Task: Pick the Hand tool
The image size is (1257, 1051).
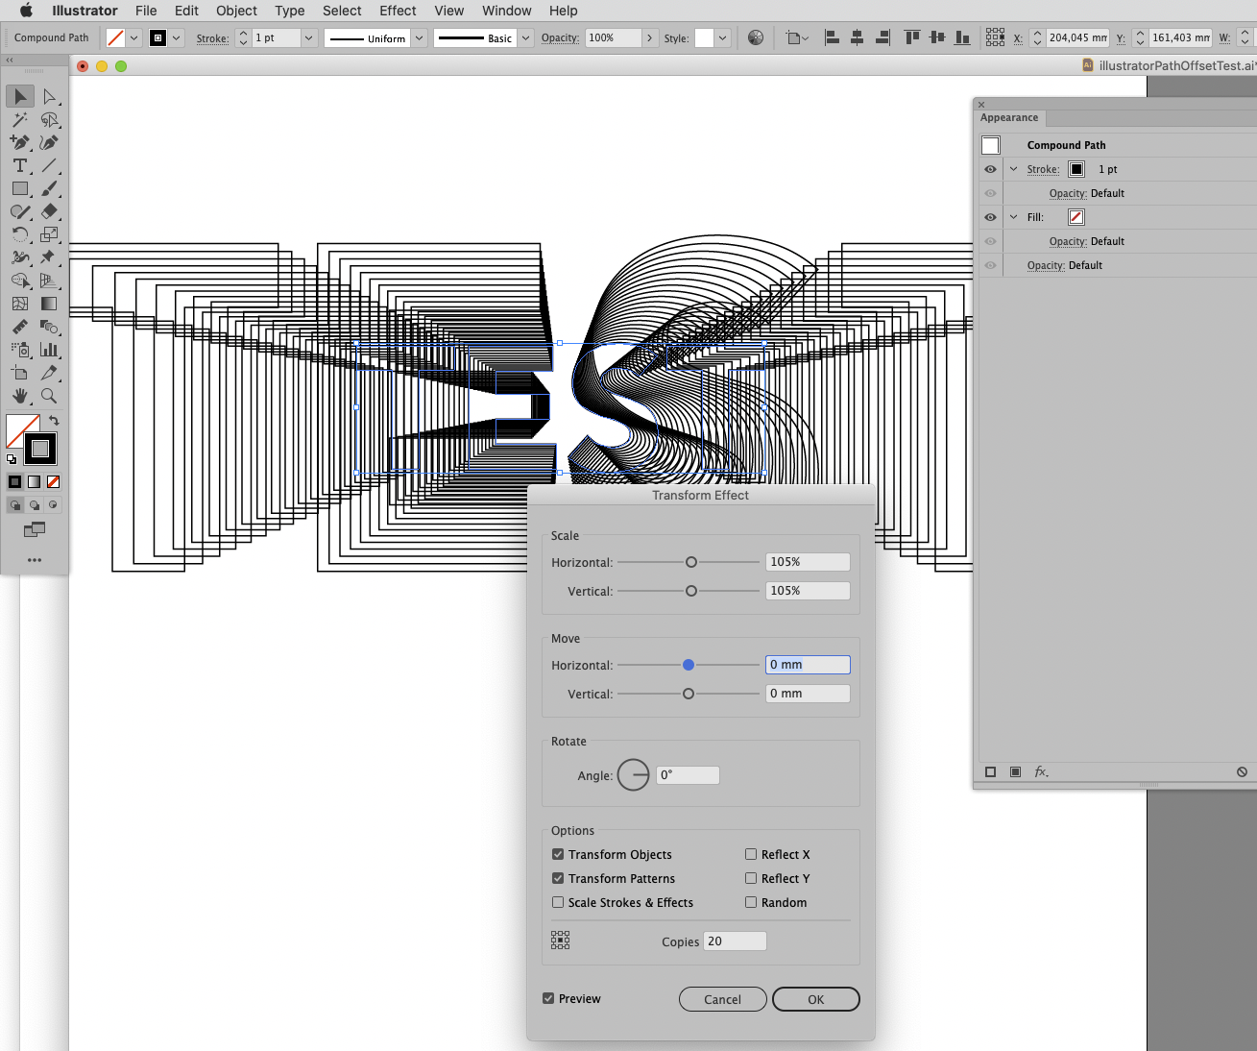Action: click(20, 396)
